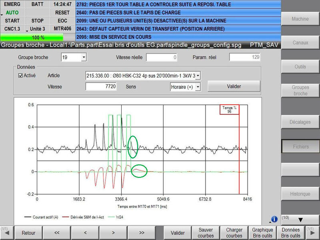
Task: Click the << fast backward button
Action: [57, 233]
